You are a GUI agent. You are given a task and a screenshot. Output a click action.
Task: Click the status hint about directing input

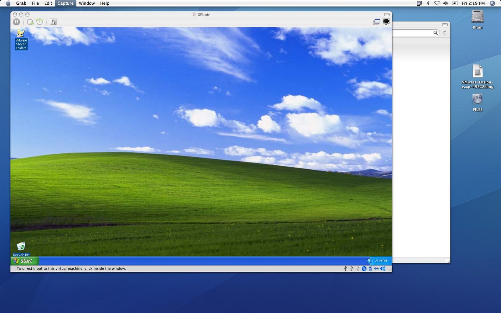click(71, 269)
